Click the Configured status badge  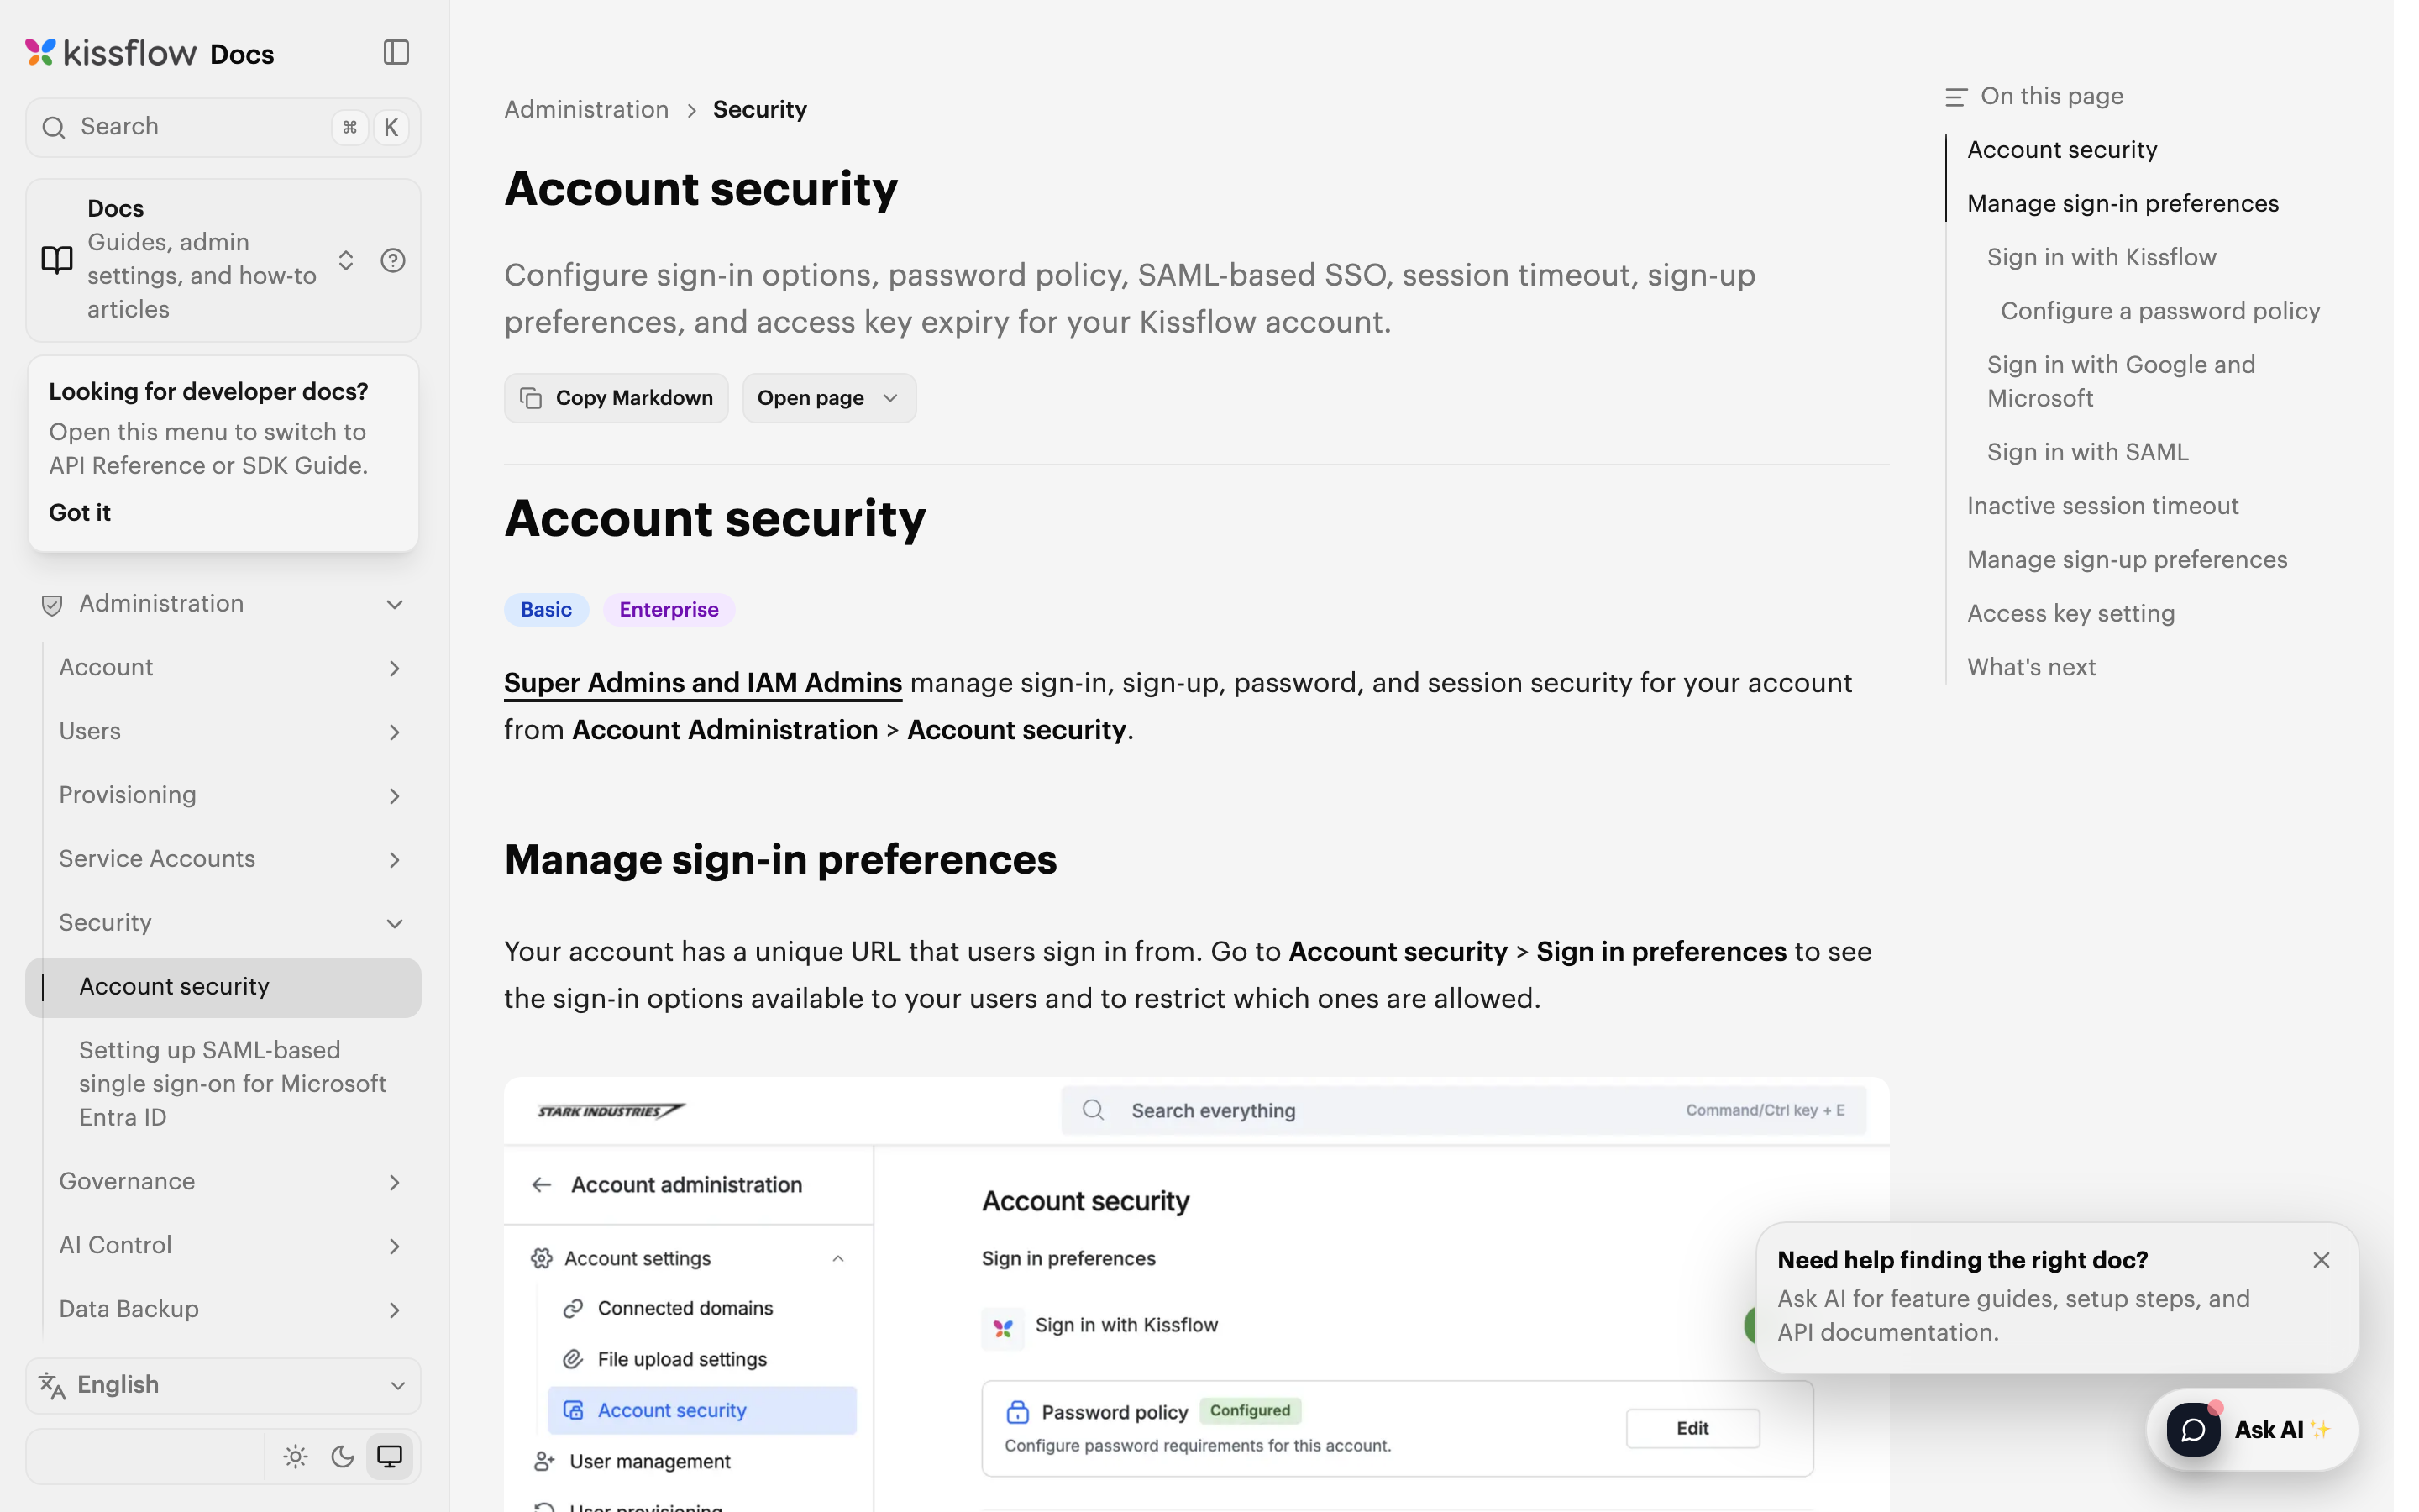click(1250, 1411)
